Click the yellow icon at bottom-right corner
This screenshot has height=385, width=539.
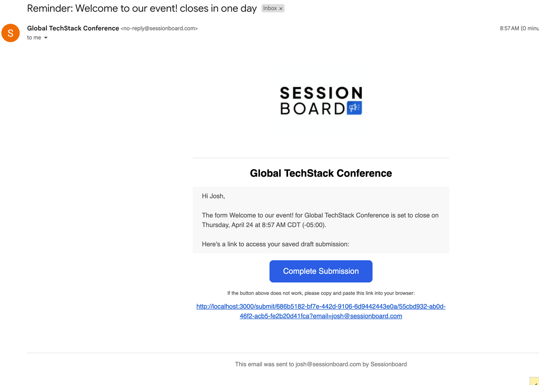535,381
